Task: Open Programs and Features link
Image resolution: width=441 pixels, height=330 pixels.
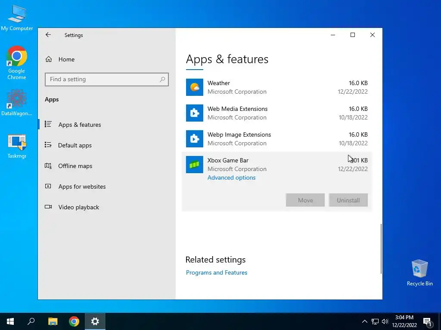Action: 217,272
